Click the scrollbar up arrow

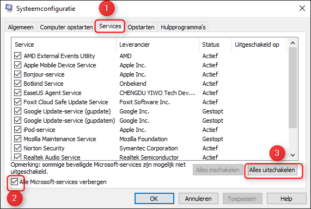[x=292, y=43]
